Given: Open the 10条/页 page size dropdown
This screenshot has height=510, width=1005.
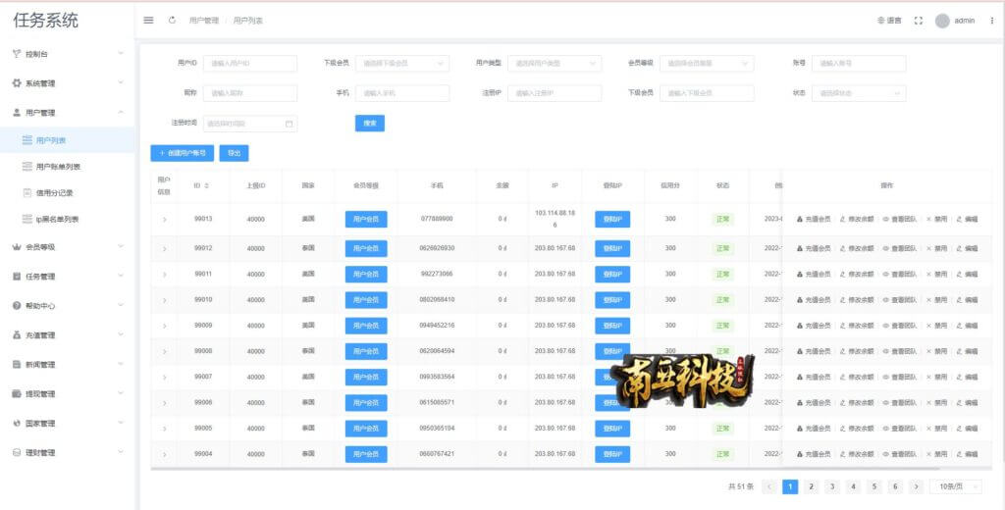Looking at the screenshot, I should (956, 486).
